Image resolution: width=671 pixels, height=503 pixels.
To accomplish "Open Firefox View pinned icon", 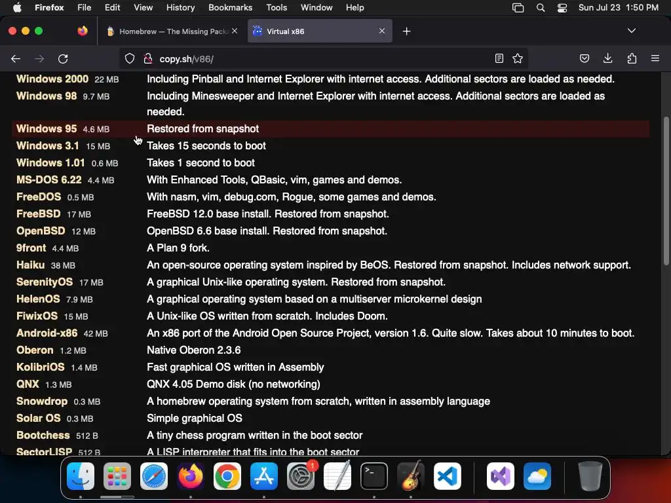I will 83,31.
